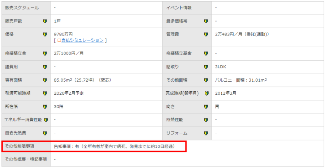Click the help icon next to 管理費

(206, 34)
